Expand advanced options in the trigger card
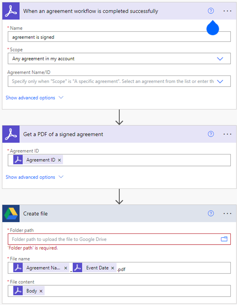Image resolution: width=237 pixels, height=305 pixels. [x=34, y=98]
